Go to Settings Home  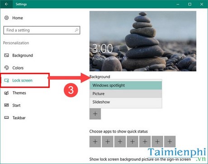[18, 18]
